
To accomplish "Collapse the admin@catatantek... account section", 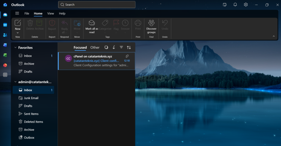I will (15, 82).
